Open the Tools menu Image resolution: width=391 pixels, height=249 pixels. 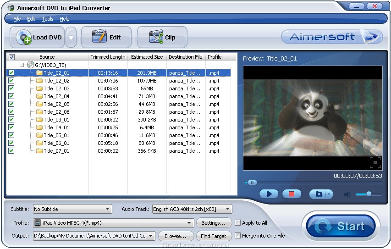[48, 19]
